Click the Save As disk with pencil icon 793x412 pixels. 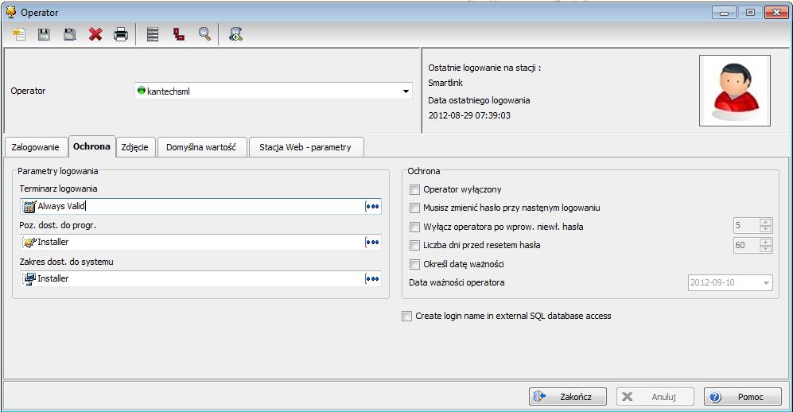pos(70,34)
